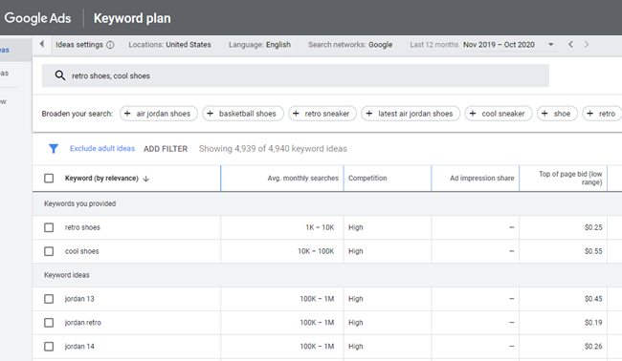Click Keyword (by relevance) column header
The height and width of the screenshot is (361, 622).
click(101, 179)
